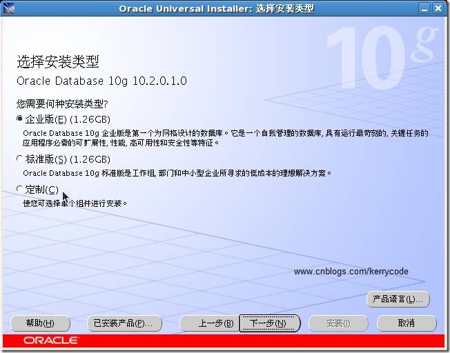Click the standard edition description line
450x353 pixels.
[x=177, y=173]
